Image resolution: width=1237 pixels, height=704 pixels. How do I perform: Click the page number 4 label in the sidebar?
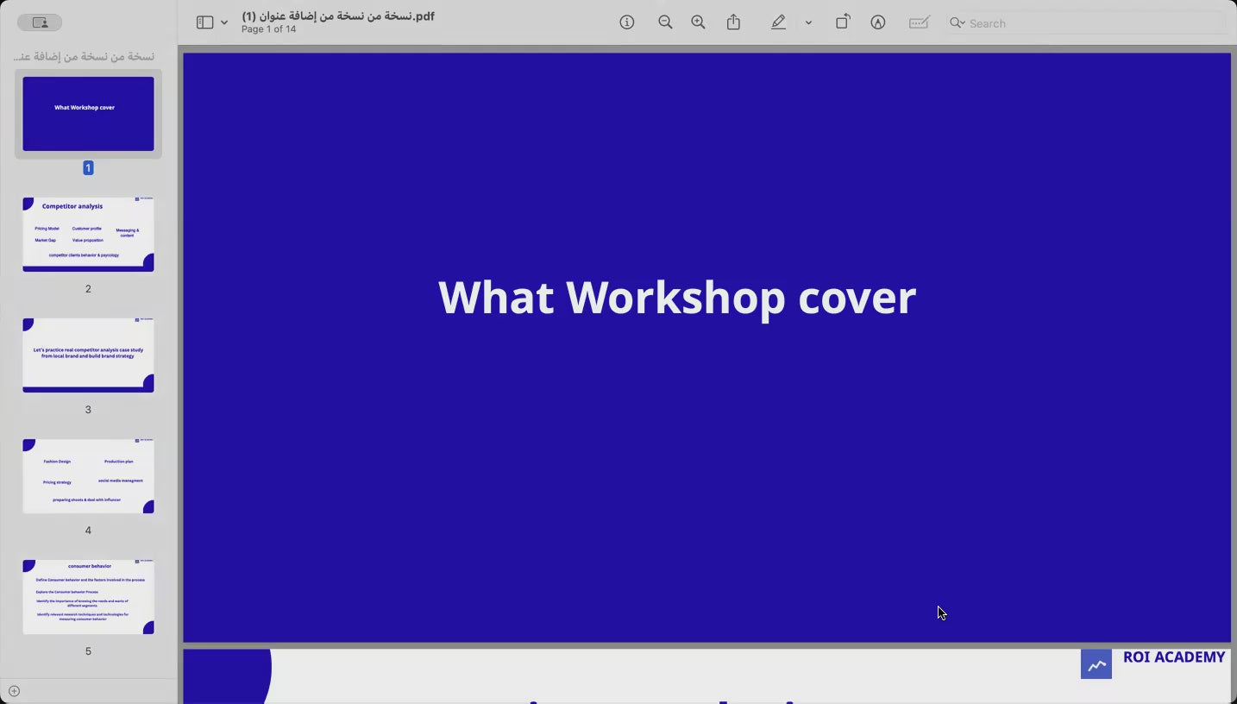click(x=88, y=531)
